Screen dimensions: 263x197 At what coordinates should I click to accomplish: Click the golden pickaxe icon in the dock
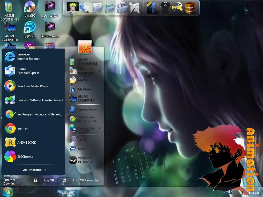point(177,8)
